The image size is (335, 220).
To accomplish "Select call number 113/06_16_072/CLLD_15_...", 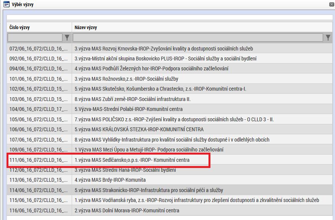I will (38, 180).
